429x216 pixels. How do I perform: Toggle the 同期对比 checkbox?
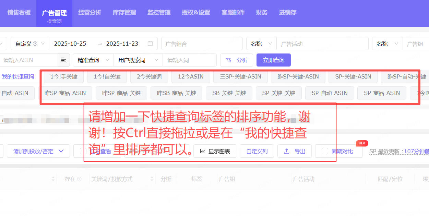[x=324, y=151]
